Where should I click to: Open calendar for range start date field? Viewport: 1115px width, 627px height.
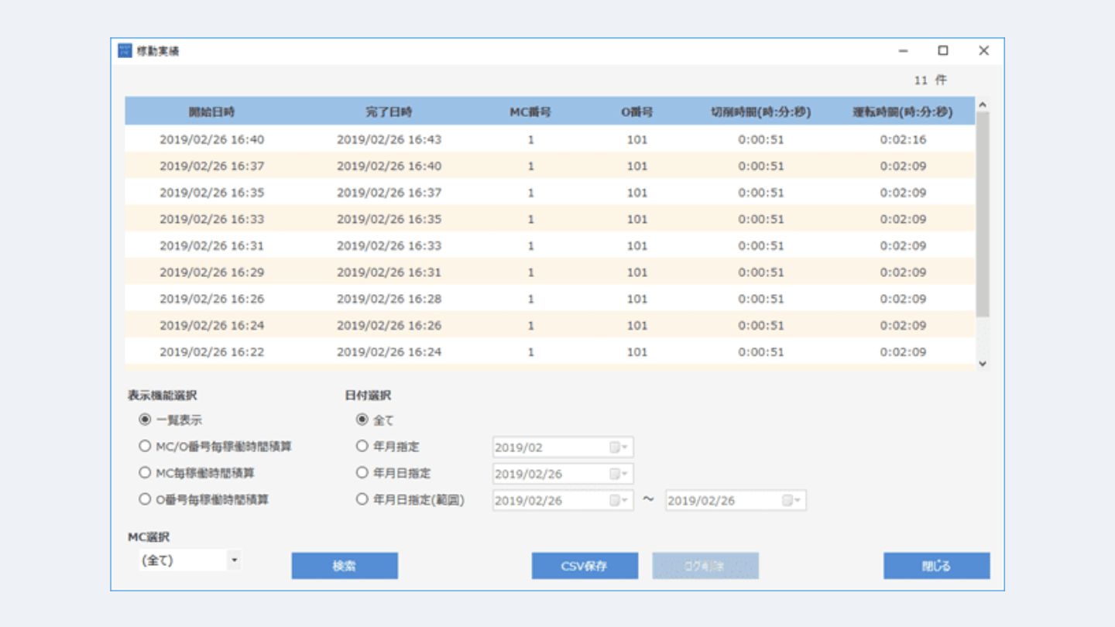pos(618,501)
